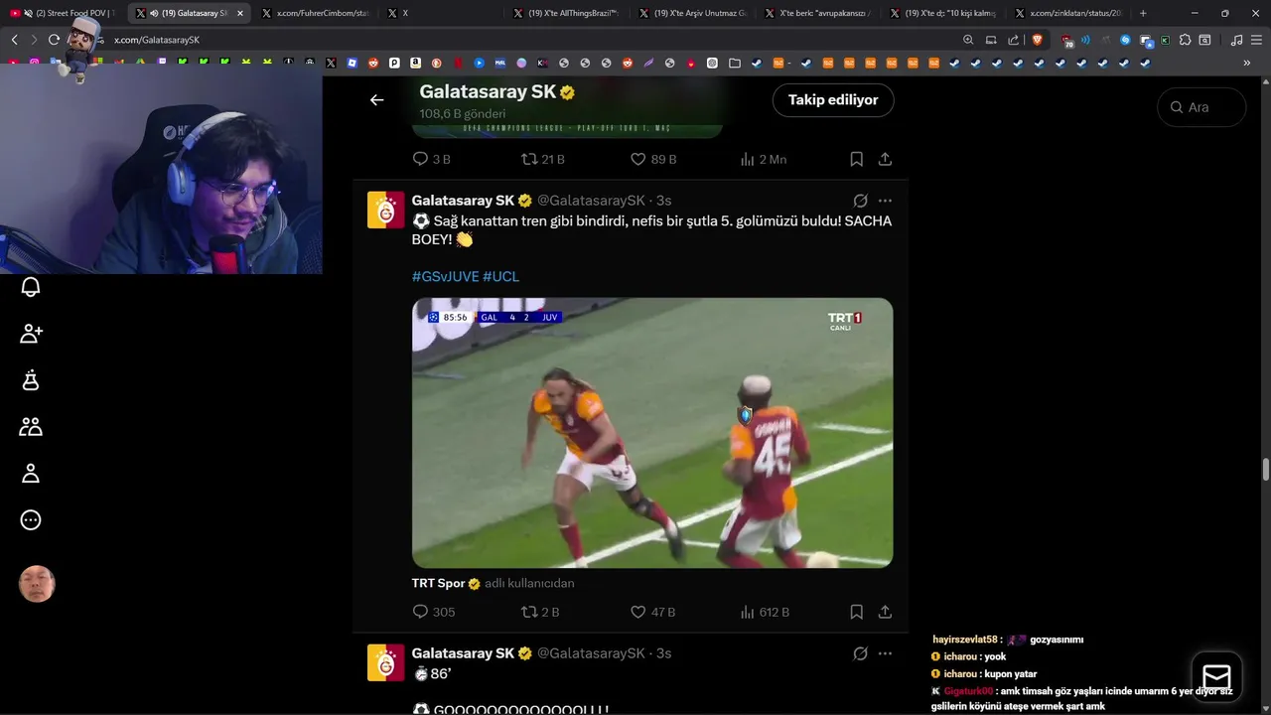Open the Messages envelope button
The image size is (1271, 715).
pos(1216,676)
